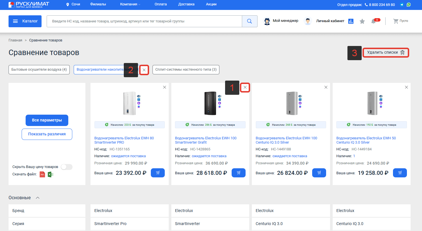
Task: Remove Водонагреватели накопительные list via X
Action: (x=144, y=70)
